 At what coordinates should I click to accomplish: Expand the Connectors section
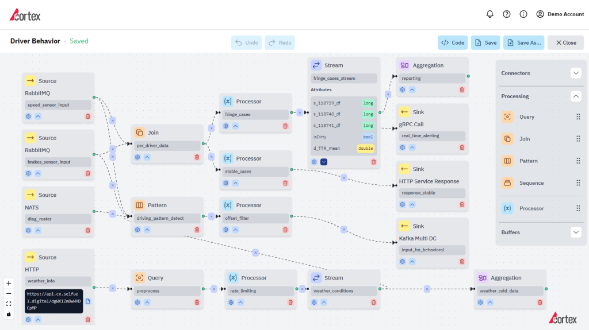576,73
